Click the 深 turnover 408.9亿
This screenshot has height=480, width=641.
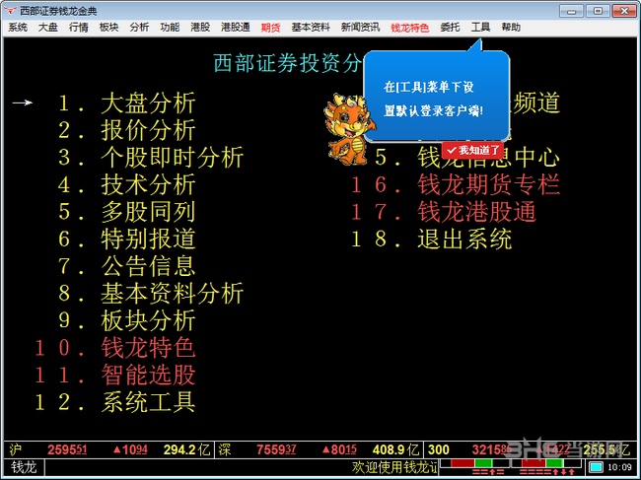(x=395, y=449)
